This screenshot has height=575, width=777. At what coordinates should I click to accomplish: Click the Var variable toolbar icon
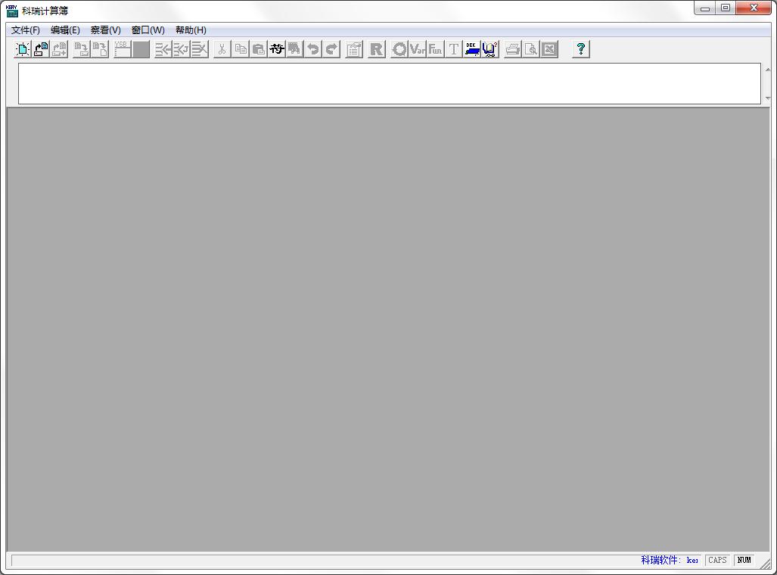tap(418, 49)
